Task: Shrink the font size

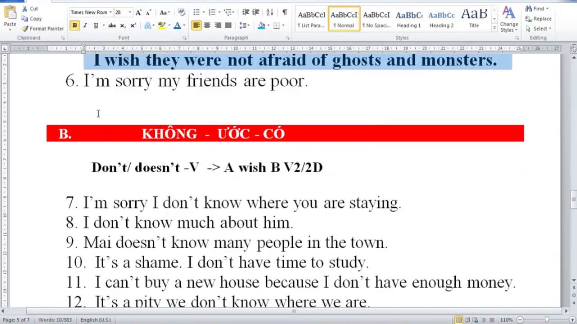Action: 149,12
